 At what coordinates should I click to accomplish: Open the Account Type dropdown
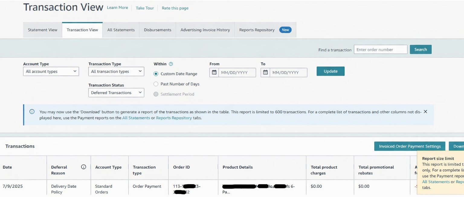[51, 71]
